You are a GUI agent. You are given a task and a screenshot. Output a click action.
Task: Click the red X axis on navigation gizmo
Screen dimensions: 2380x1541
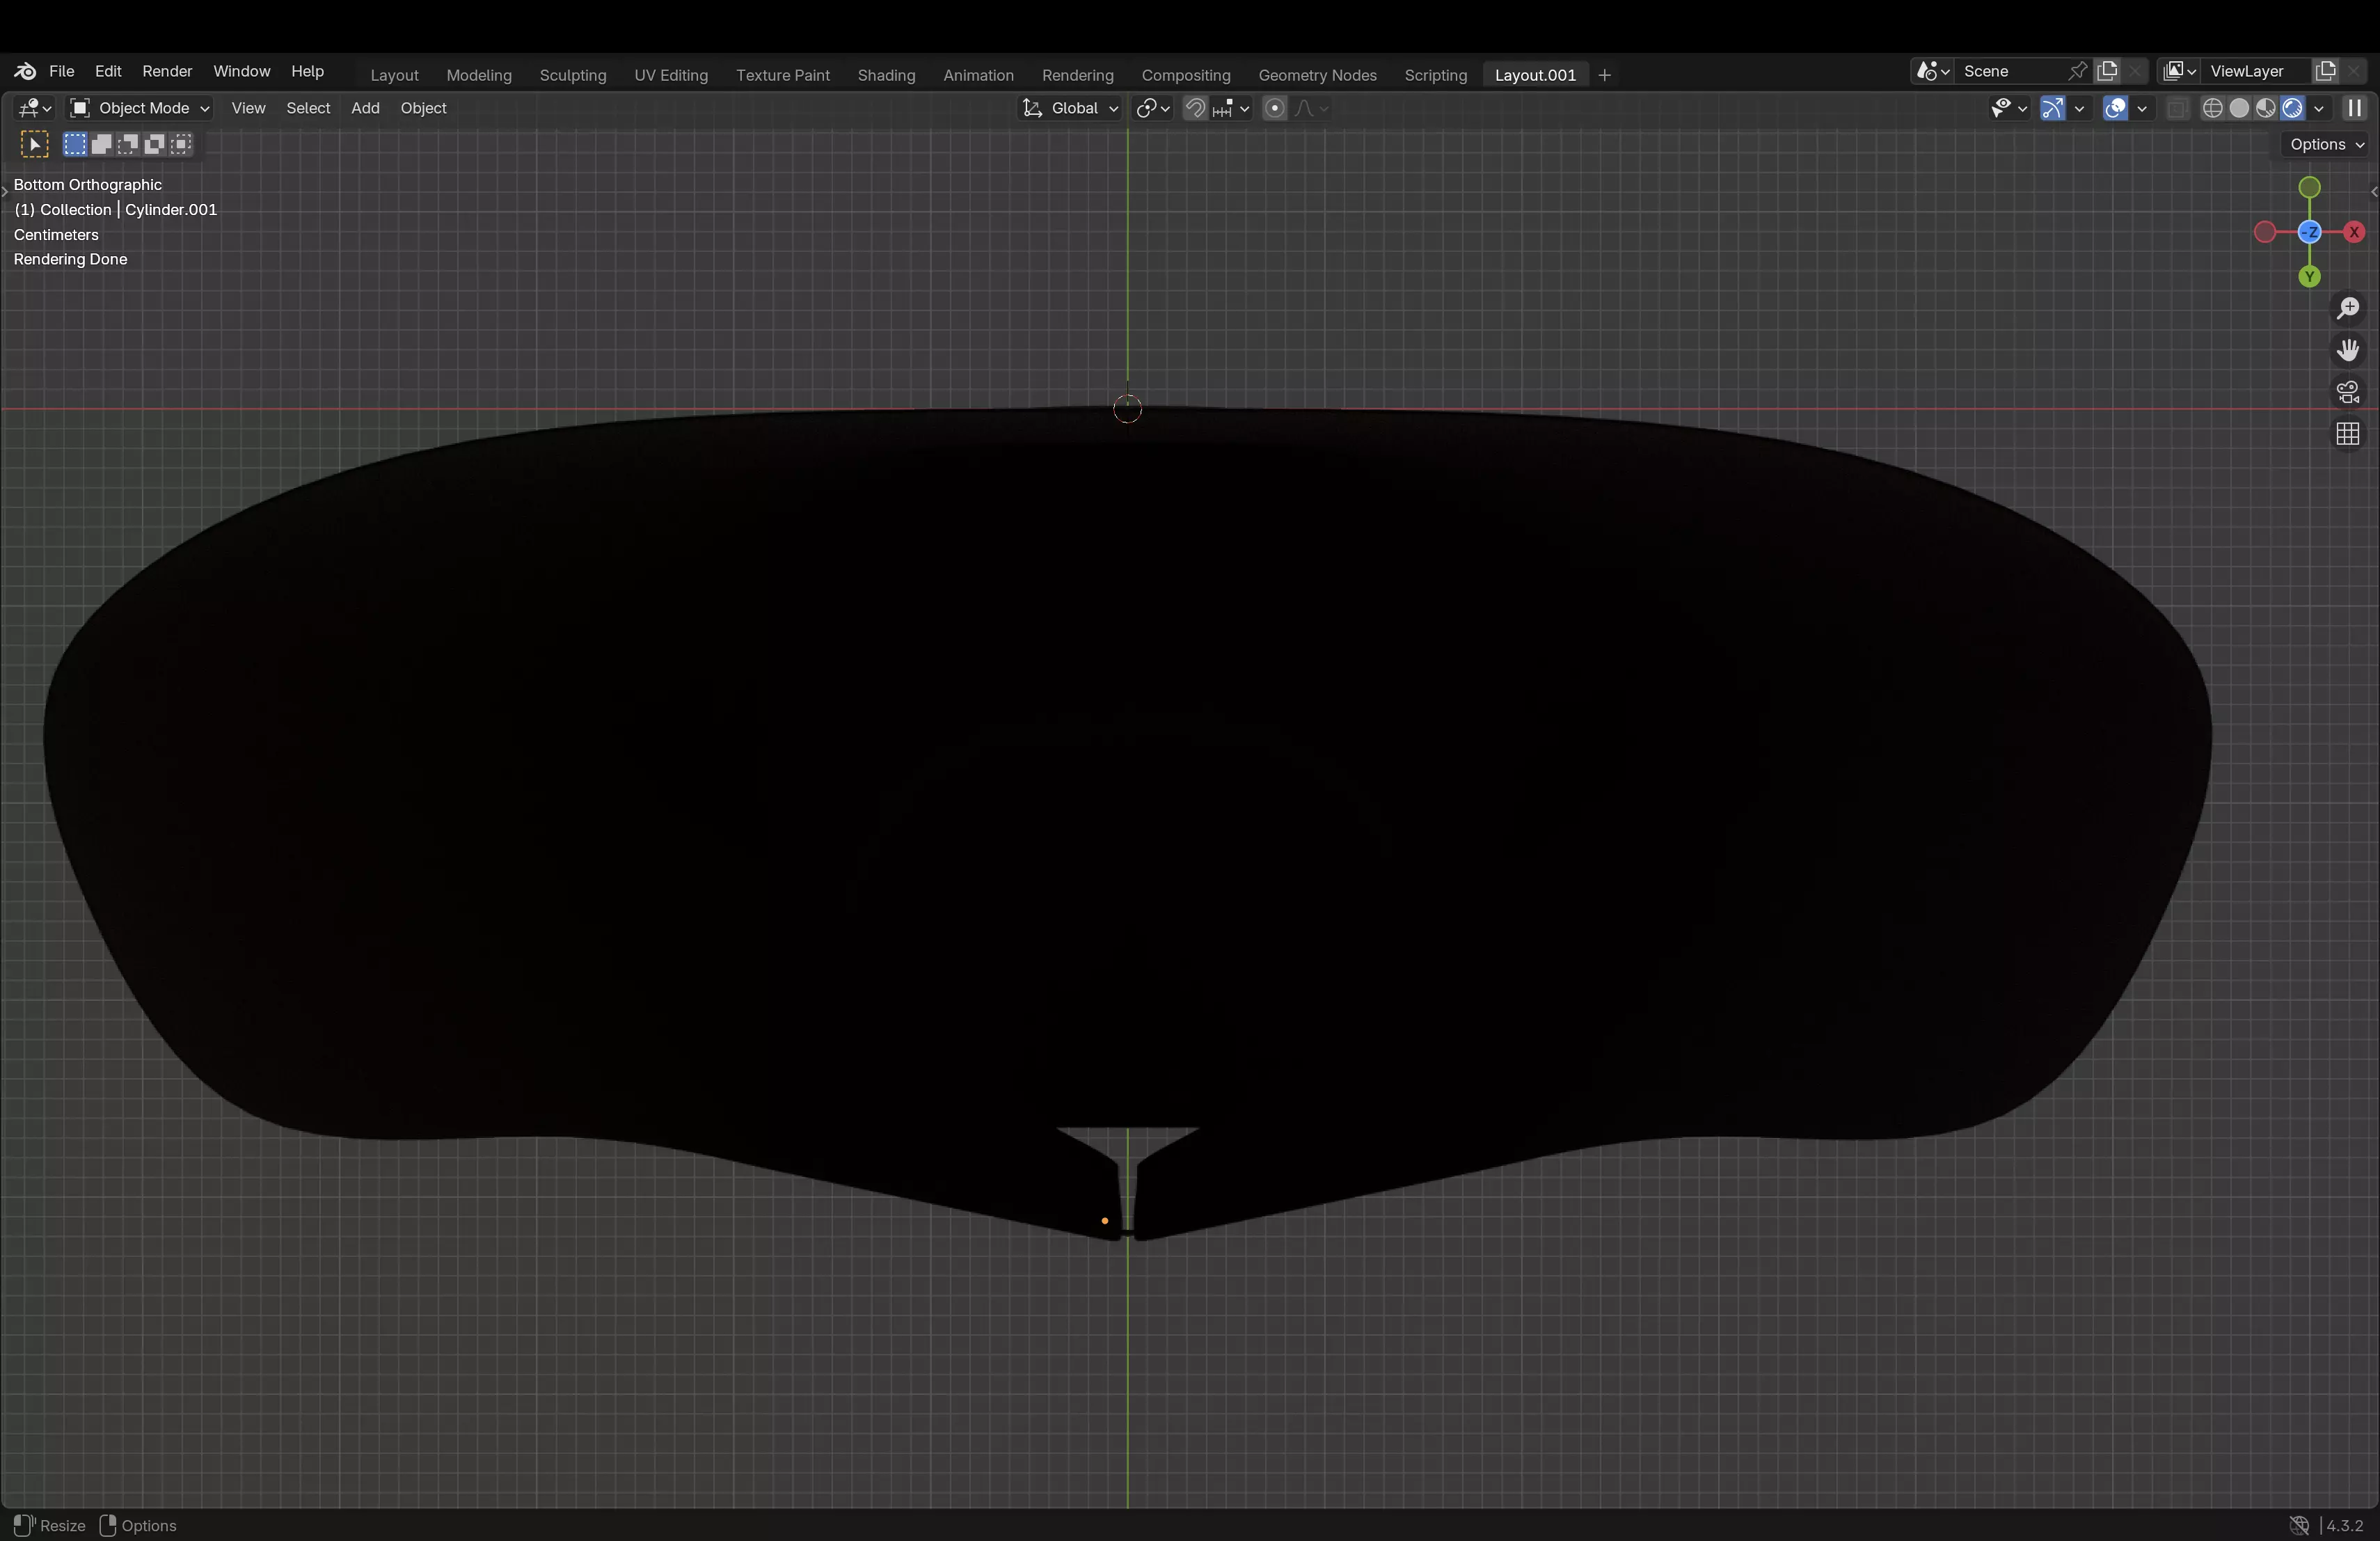click(x=2354, y=232)
